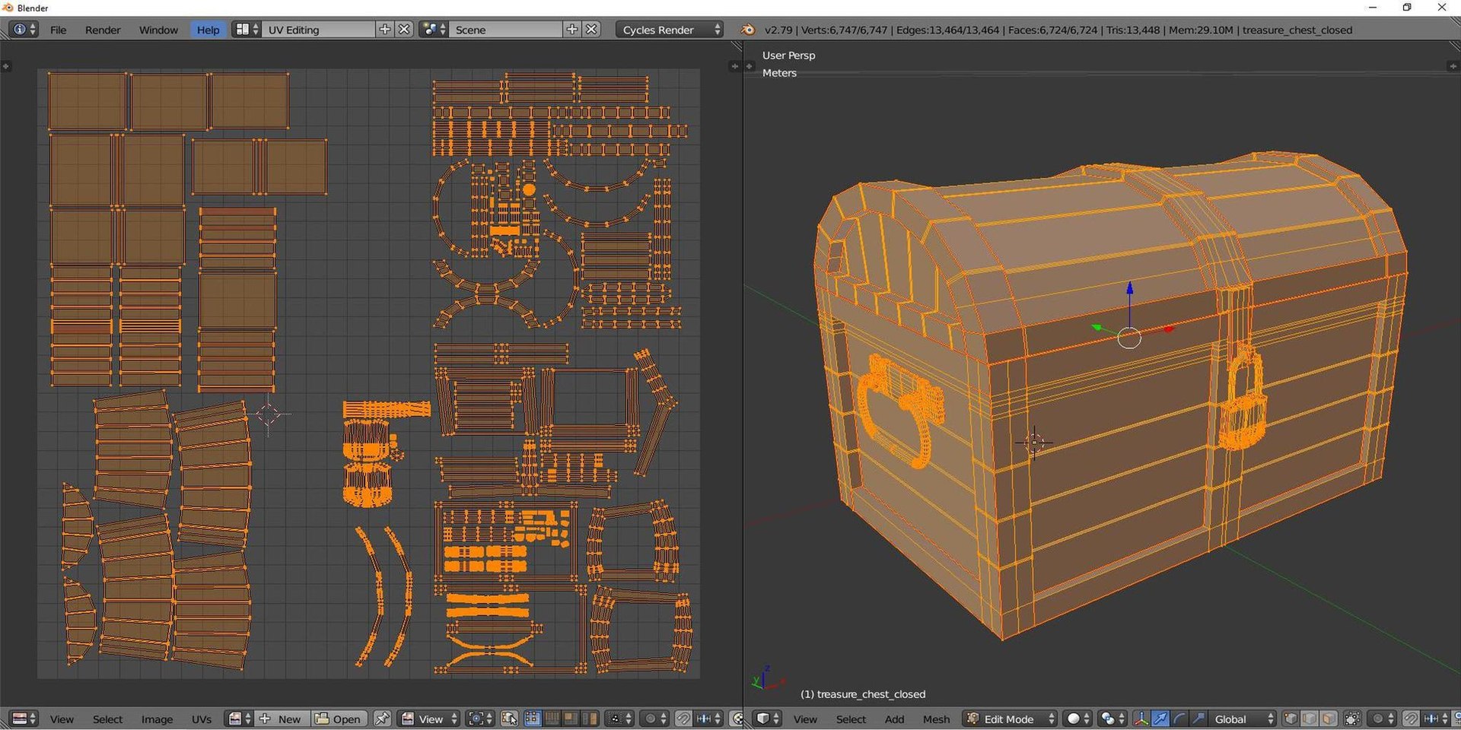
Task: Open the Mesh menu
Action: 936,719
